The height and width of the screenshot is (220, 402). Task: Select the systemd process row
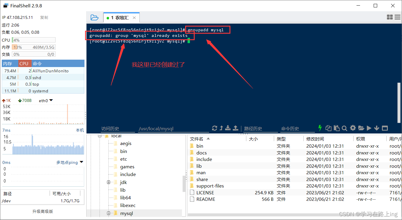(x=43, y=91)
